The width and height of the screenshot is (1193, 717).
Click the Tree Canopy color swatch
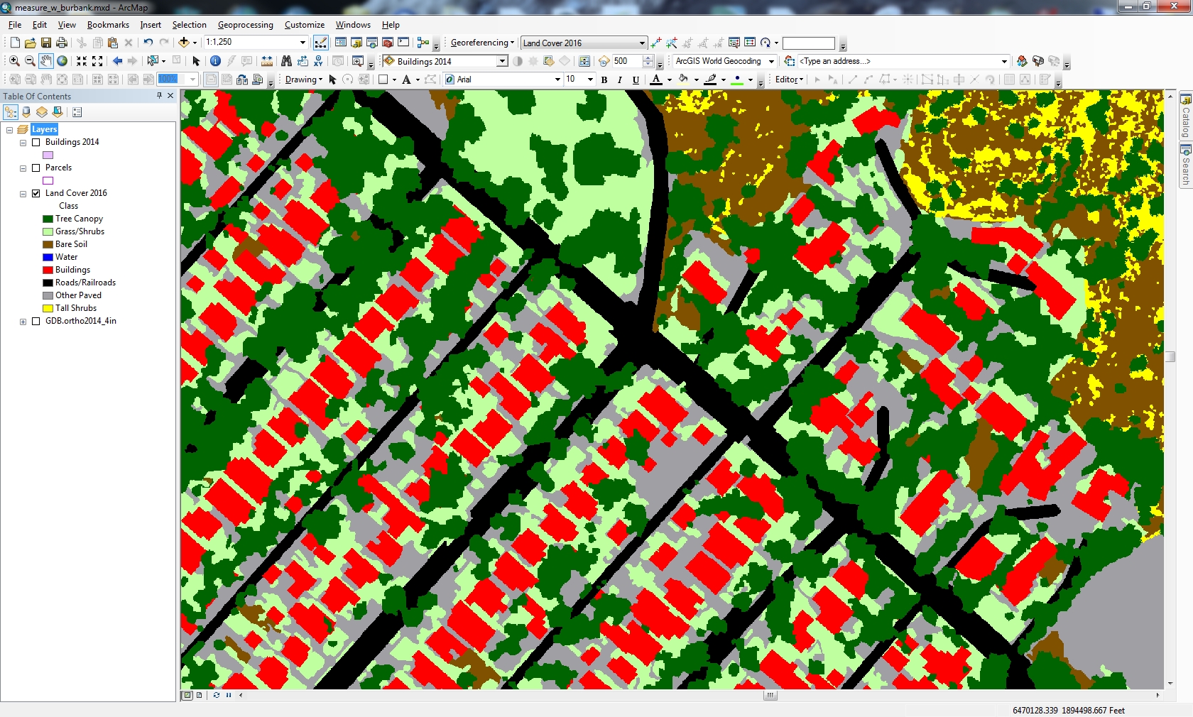click(x=48, y=219)
